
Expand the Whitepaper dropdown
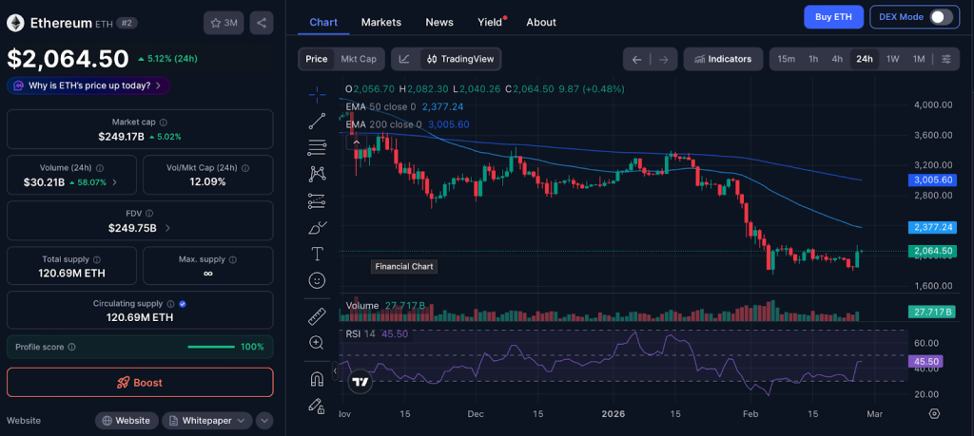(206, 421)
